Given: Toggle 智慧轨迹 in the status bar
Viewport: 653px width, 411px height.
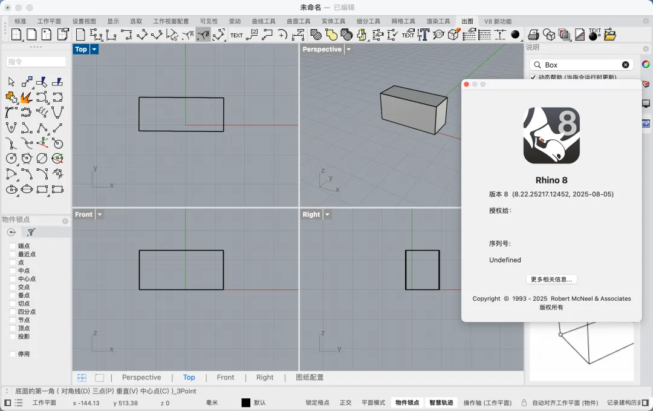Looking at the screenshot, I should (441, 403).
